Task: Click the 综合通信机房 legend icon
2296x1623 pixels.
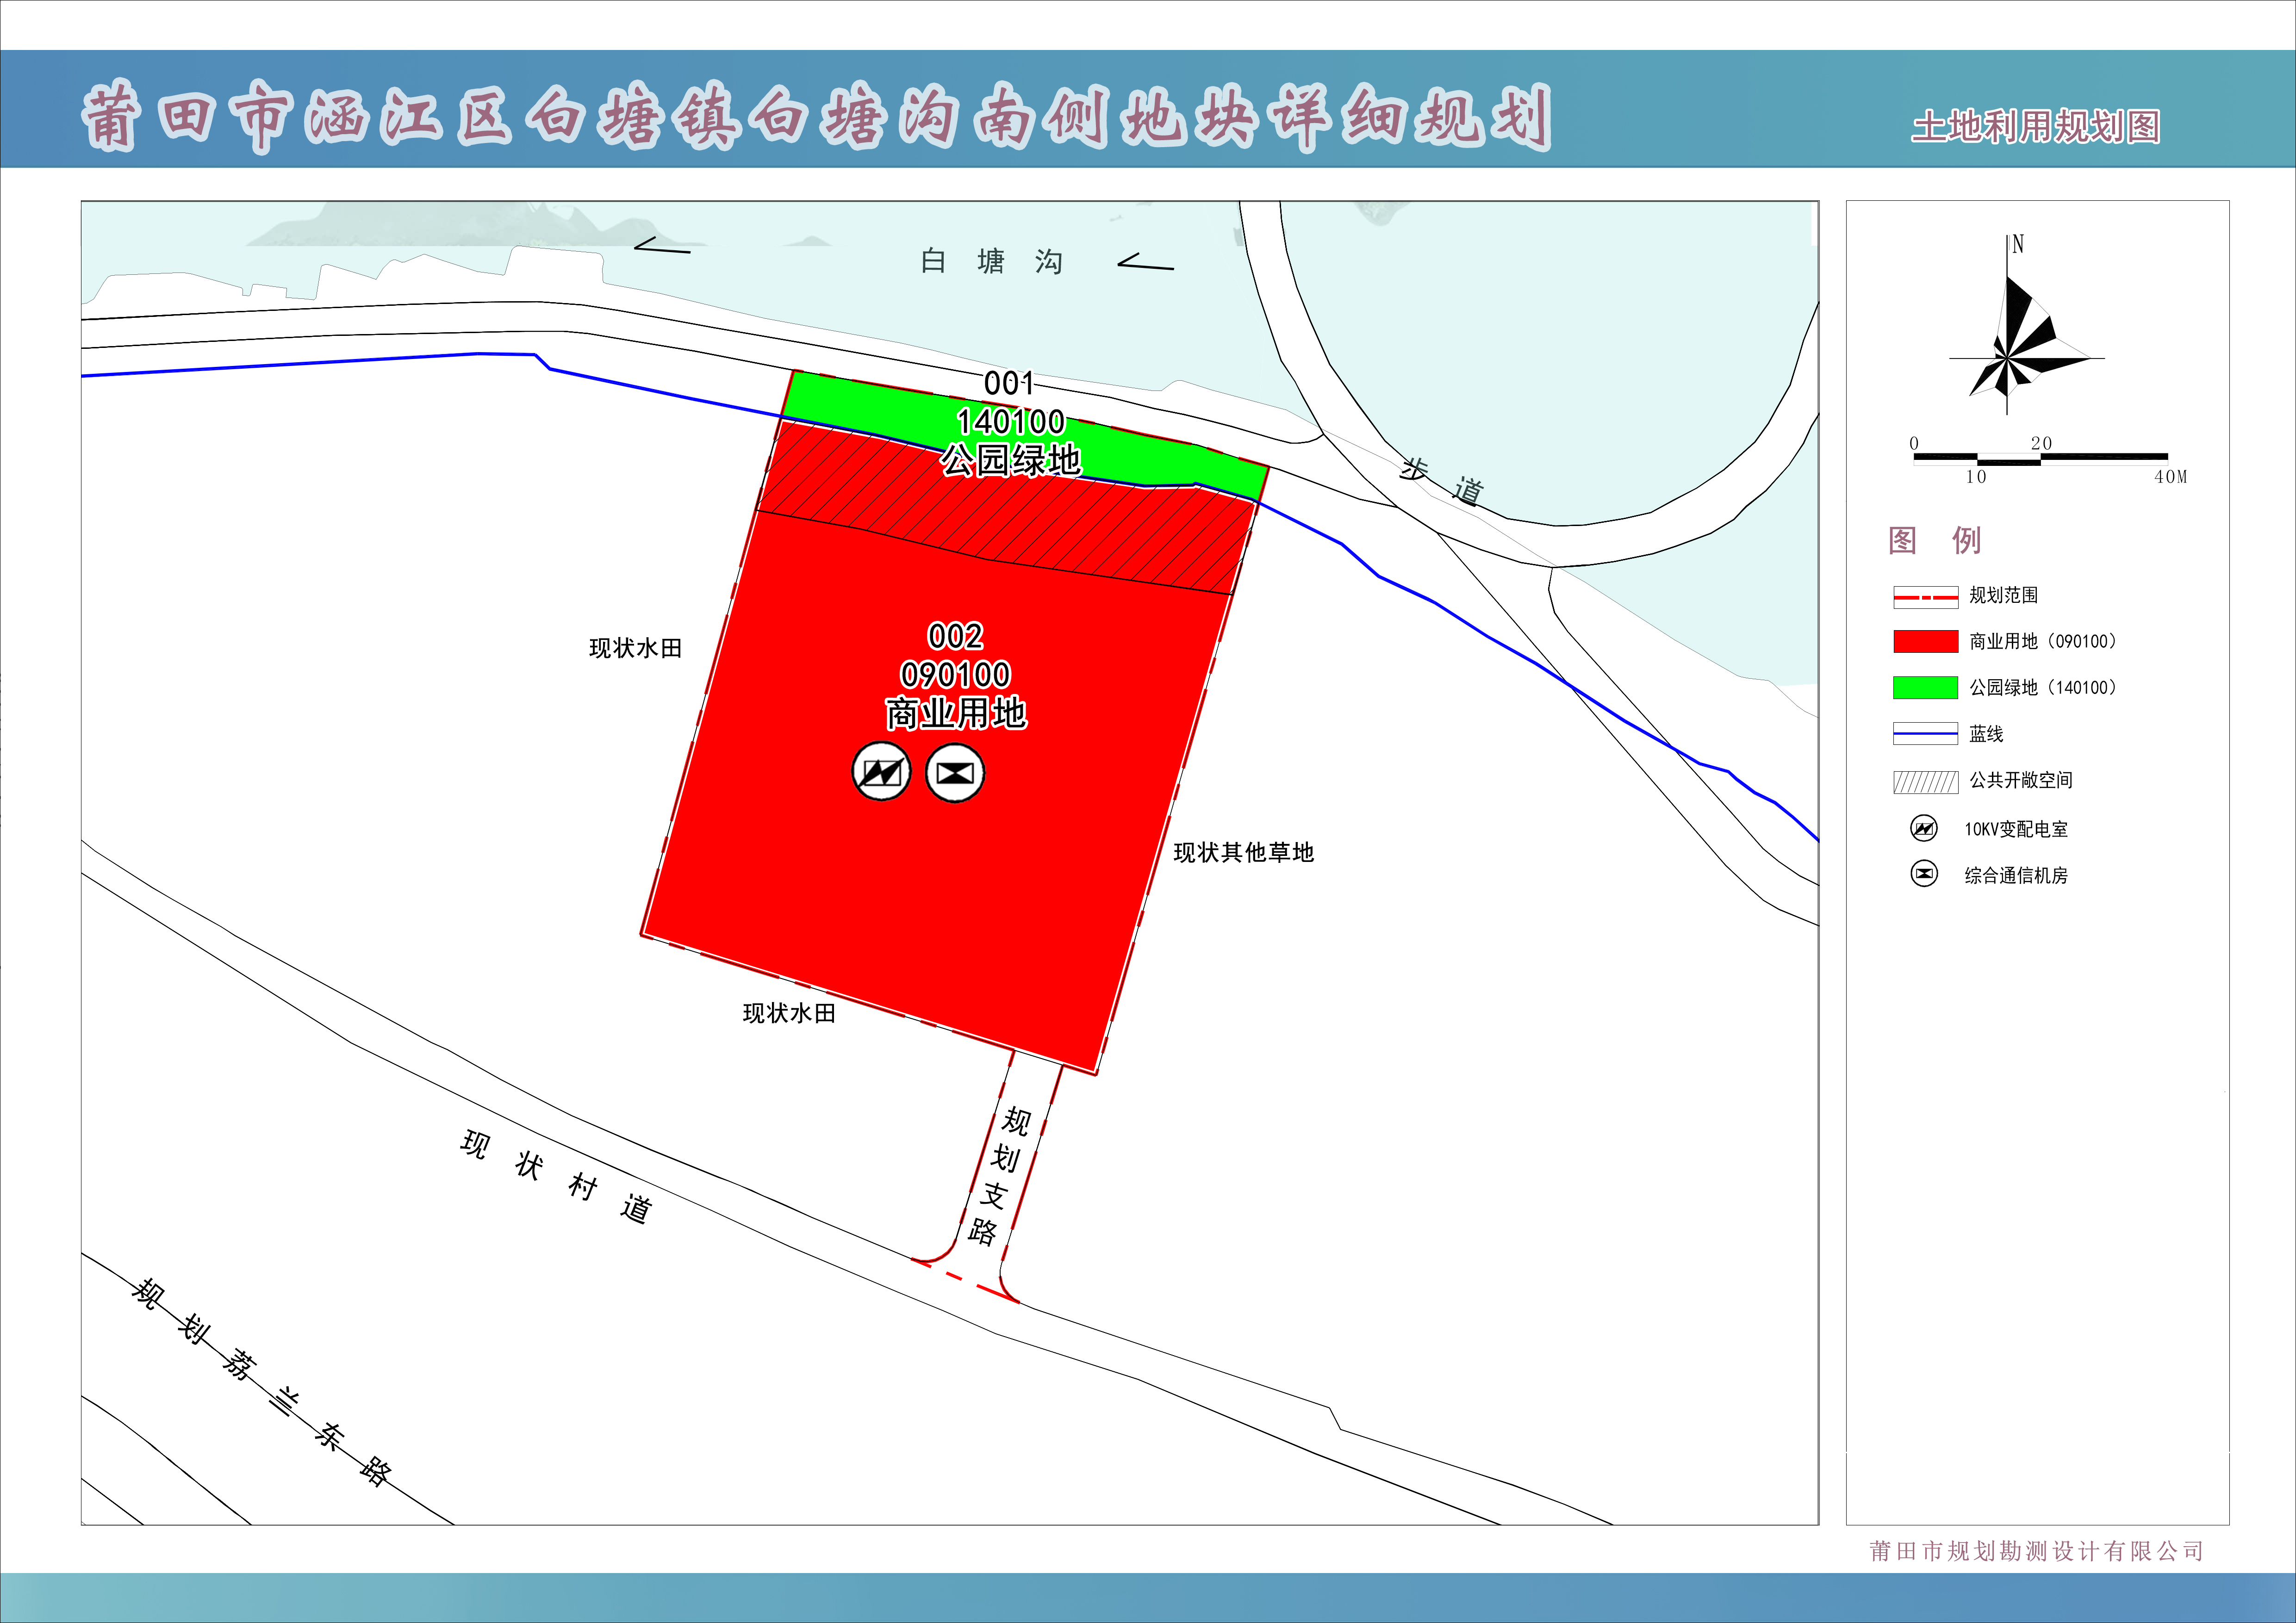Action: pos(1923,874)
